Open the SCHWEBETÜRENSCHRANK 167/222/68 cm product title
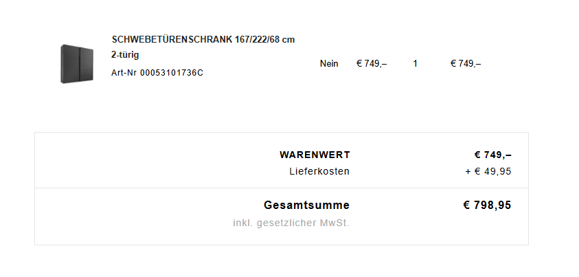The height and width of the screenshot is (277, 579). (x=203, y=39)
